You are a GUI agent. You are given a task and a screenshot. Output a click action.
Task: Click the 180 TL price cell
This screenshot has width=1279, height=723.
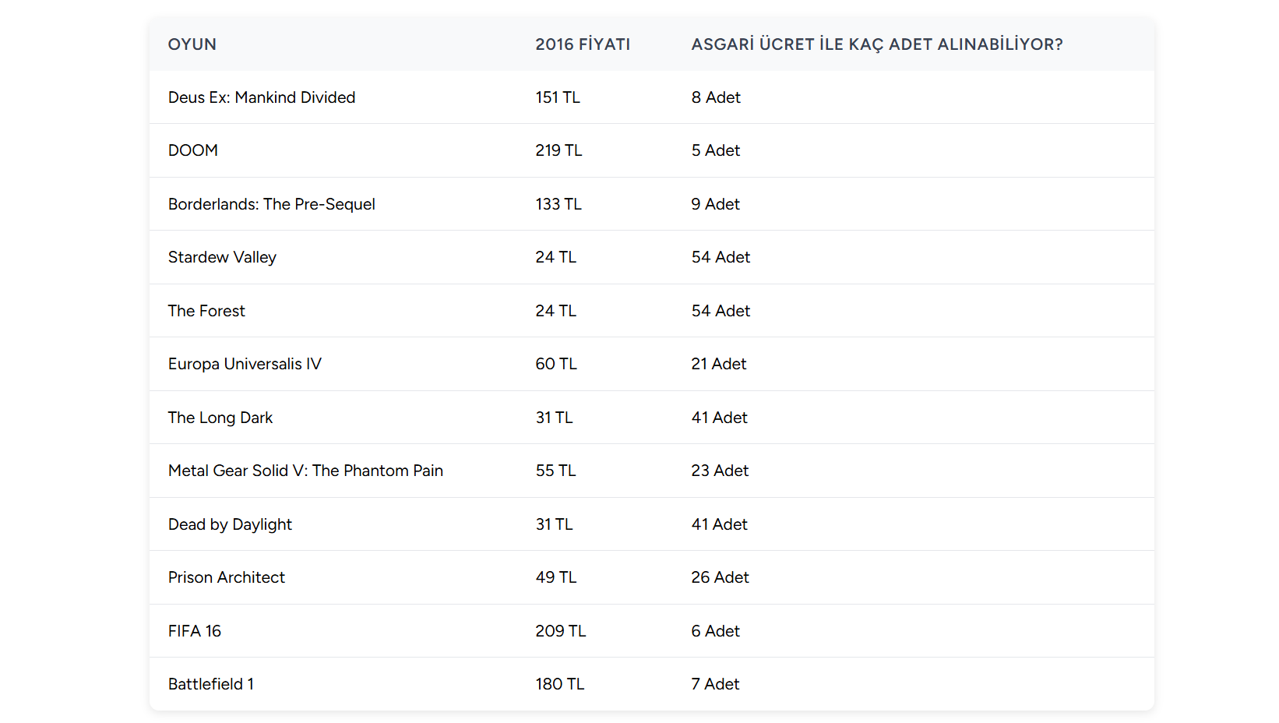coord(560,684)
